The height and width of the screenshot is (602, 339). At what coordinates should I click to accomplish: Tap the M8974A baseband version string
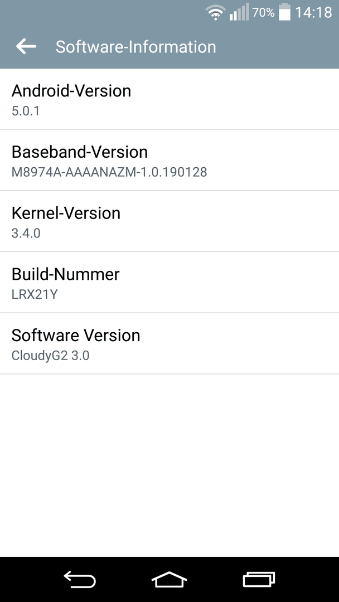[x=109, y=172]
